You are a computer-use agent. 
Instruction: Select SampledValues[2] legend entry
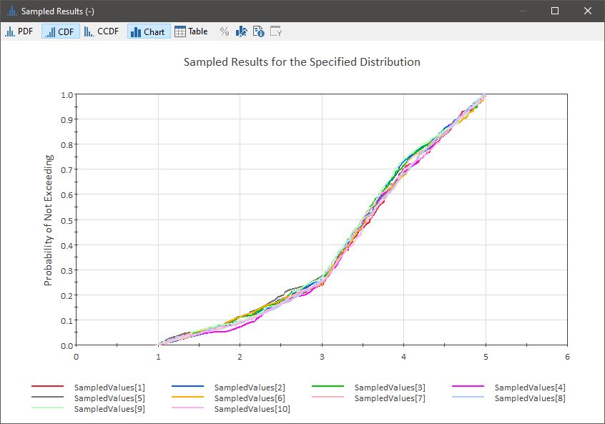250,388
